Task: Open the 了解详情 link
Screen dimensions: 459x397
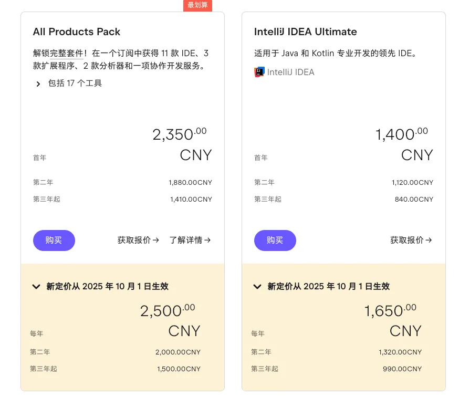Action: [190, 241]
